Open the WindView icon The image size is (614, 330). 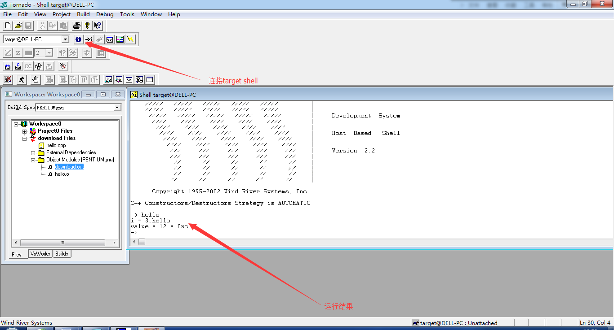click(120, 39)
